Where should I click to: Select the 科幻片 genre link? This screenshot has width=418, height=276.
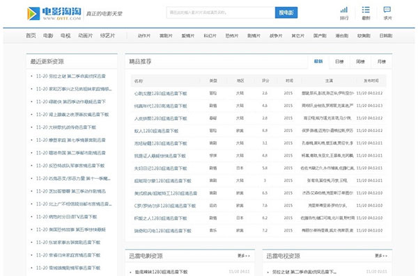210,35
